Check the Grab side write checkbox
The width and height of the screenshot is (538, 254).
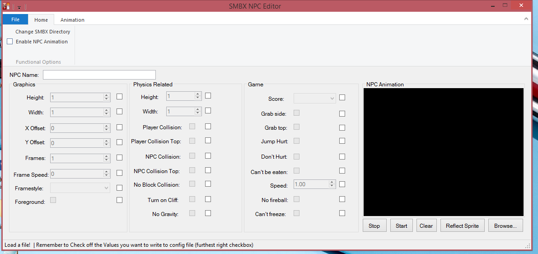pyautogui.click(x=342, y=113)
